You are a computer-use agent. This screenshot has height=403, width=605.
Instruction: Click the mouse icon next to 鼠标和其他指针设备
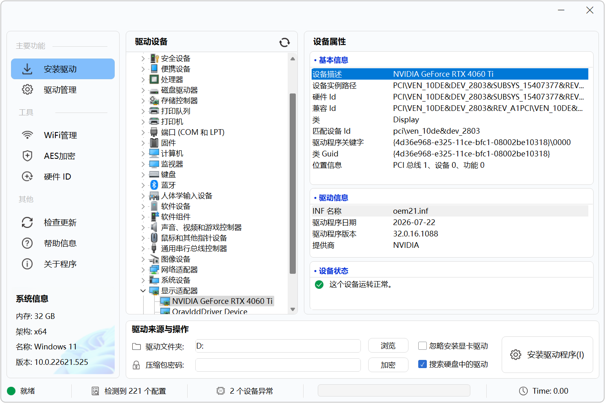tap(154, 238)
